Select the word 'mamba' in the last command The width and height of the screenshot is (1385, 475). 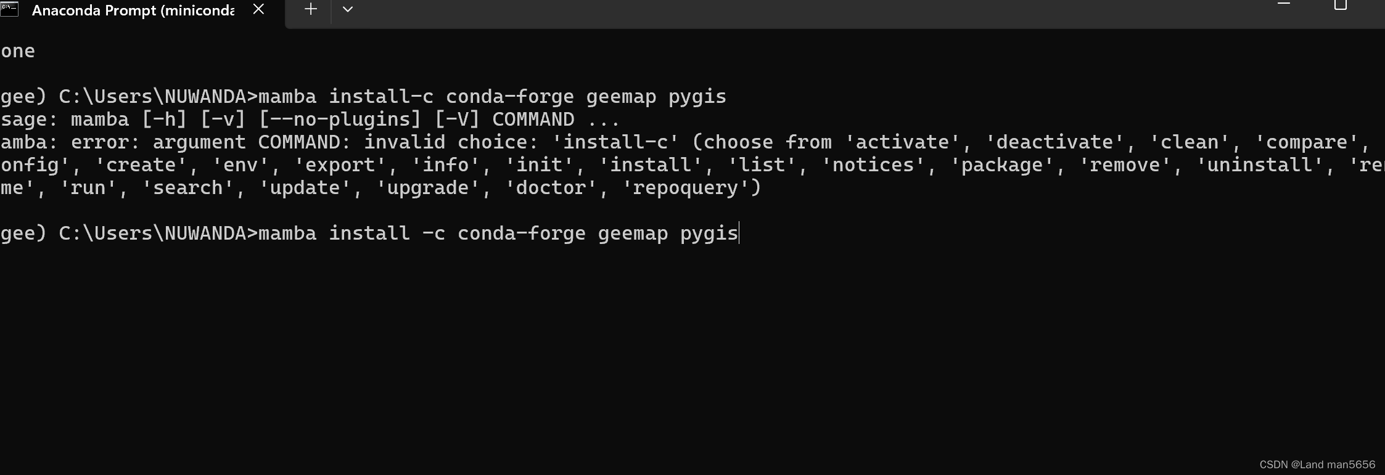[x=287, y=233]
